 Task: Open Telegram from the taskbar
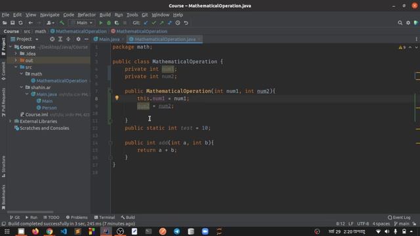coord(177,231)
